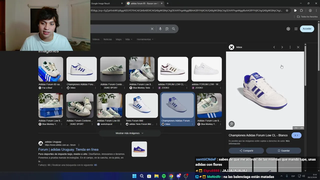Open the Chrome profile icon
The width and height of the screenshot is (320, 180).
point(310,10)
